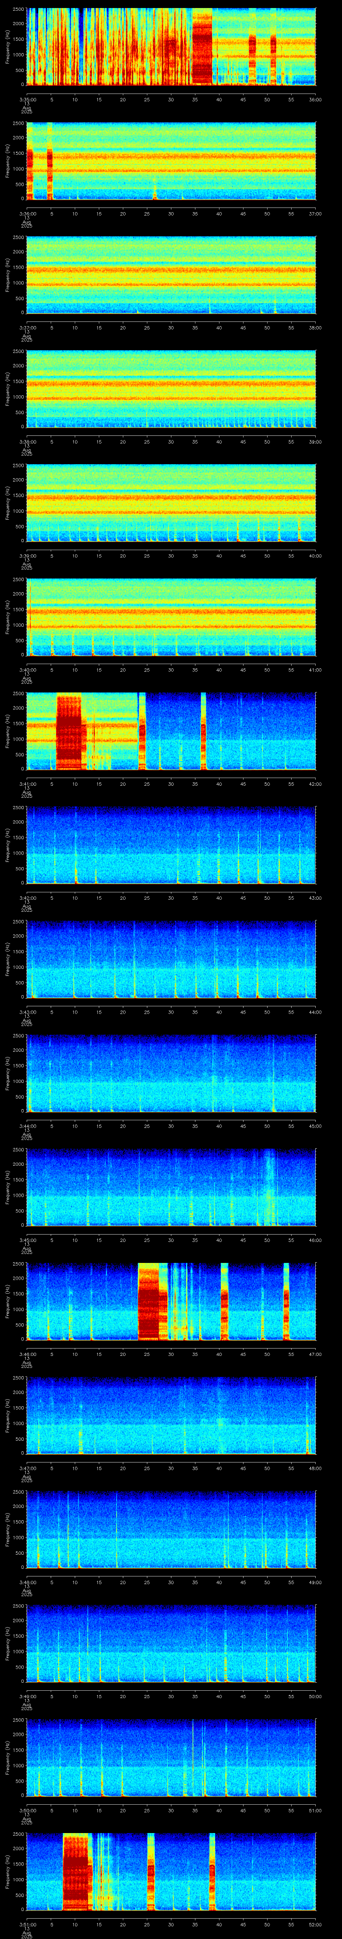Select the spectrogram panel starting at 3:48:00
The width and height of the screenshot is (342, 1939).
click(171, 1530)
